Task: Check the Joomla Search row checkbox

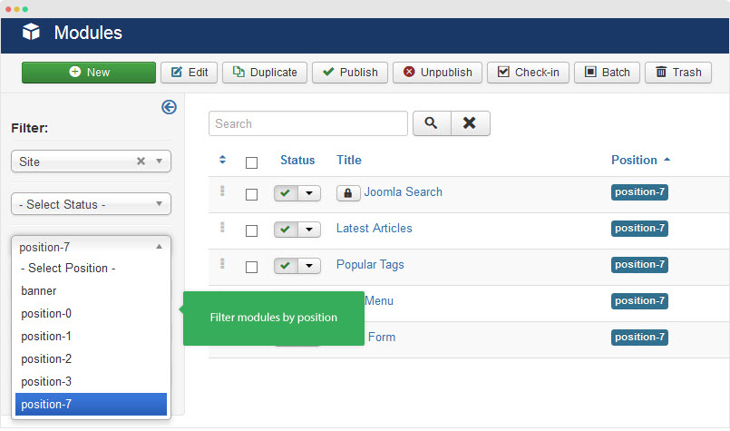Action: tap(252, 194)
